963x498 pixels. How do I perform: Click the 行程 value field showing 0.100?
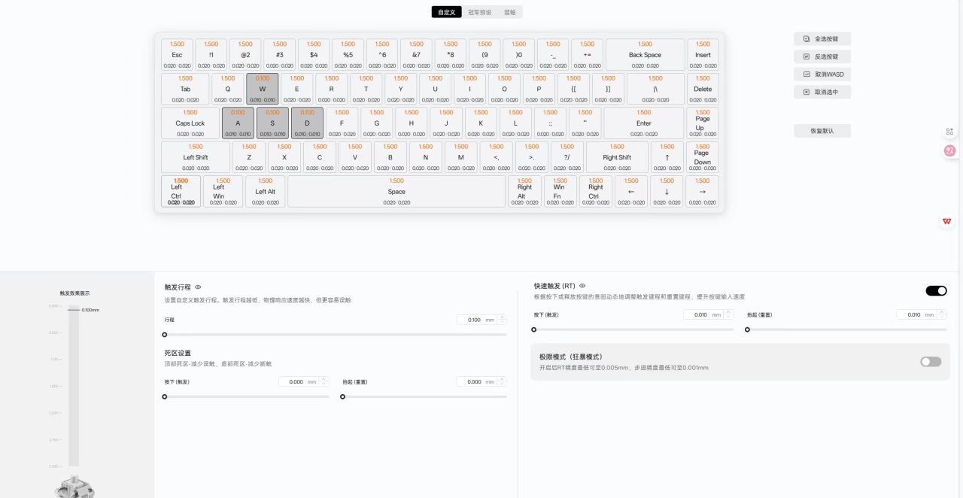(477, 320)
